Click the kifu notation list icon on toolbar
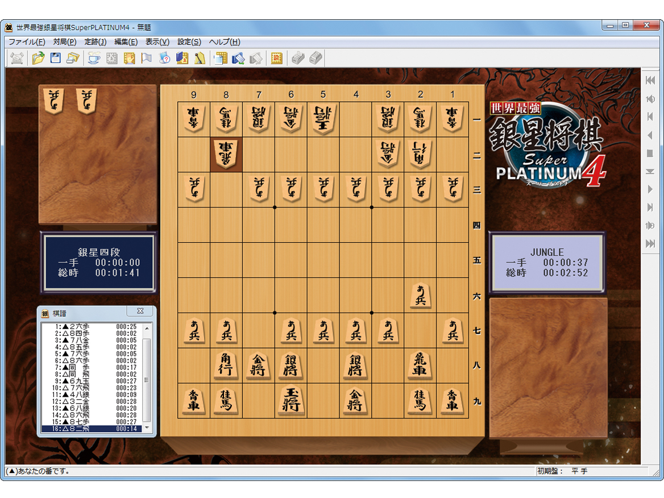This screenshot has height=498, width=664. point(220,57)
